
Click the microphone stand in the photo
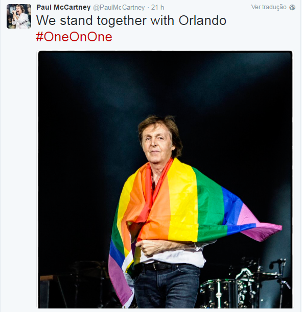click(x=280, y=282)
